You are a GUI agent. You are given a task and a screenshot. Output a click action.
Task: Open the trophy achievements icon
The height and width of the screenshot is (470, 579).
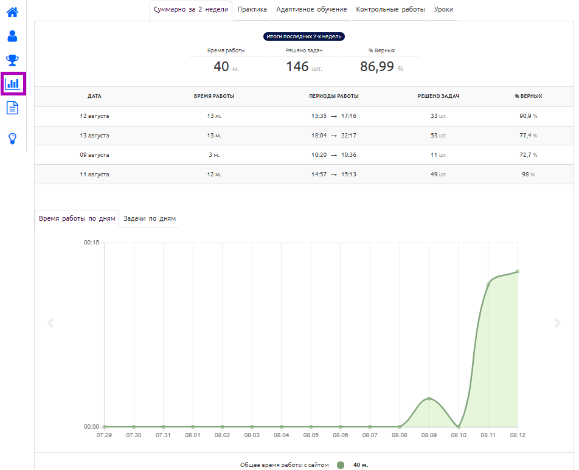[x=13, y=60]
